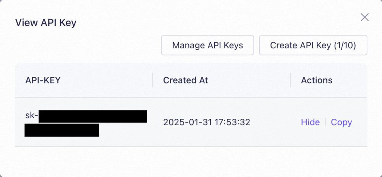Close the View API Key dialog
This screenshot has width=382, height=177.
(365, 17)
